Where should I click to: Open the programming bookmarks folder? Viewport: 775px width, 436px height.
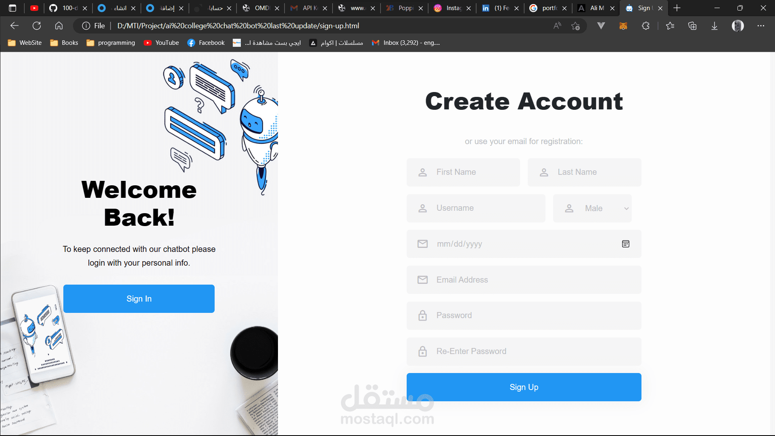(111, 43)
